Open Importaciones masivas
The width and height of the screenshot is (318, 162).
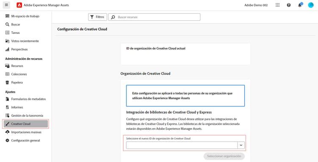26,132
